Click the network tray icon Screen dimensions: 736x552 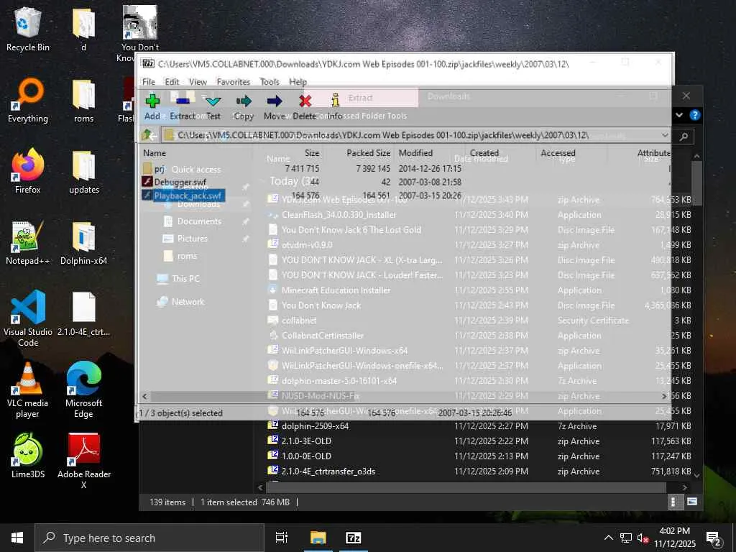click(626, 538)
